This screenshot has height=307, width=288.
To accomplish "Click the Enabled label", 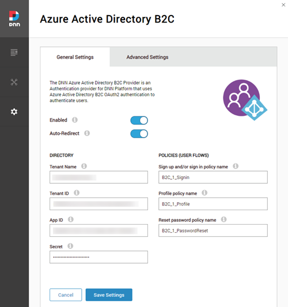I will (x=58, y=120).
